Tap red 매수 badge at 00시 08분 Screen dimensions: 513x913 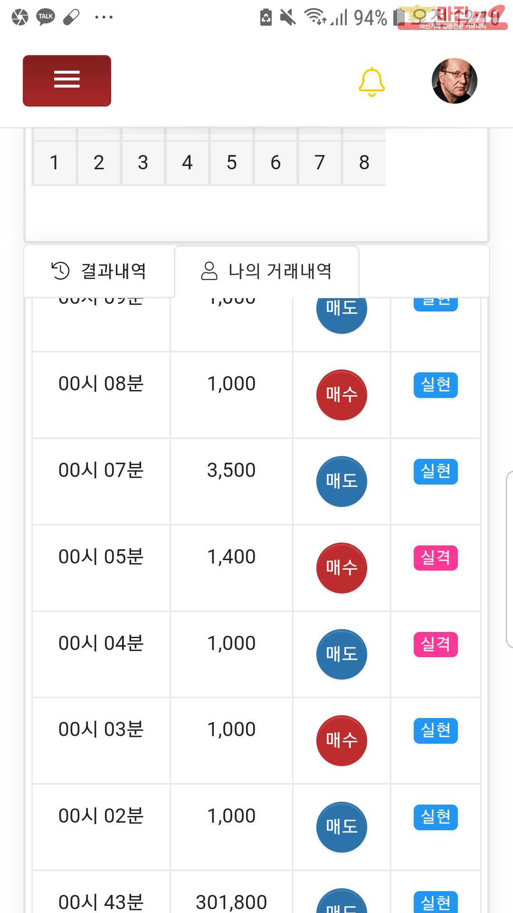[342, 395]
